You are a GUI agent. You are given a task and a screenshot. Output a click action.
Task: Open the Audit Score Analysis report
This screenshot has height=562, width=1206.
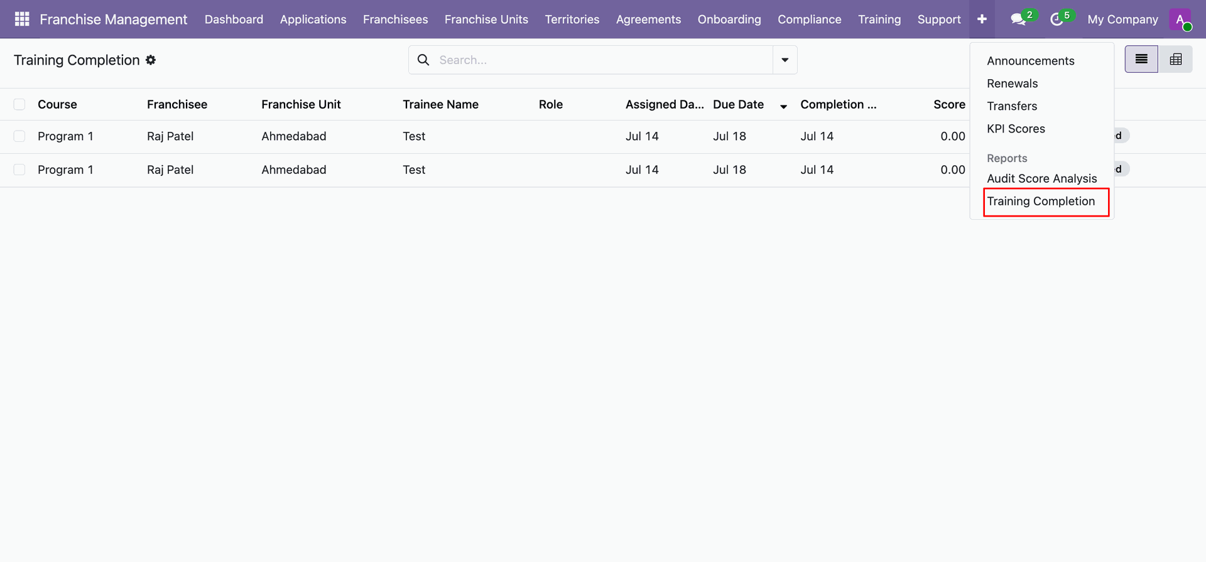point(1041,178)
